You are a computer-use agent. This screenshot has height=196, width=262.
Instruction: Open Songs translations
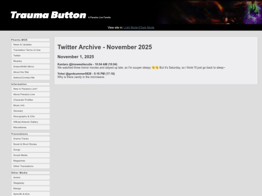(x=31, y=150)
